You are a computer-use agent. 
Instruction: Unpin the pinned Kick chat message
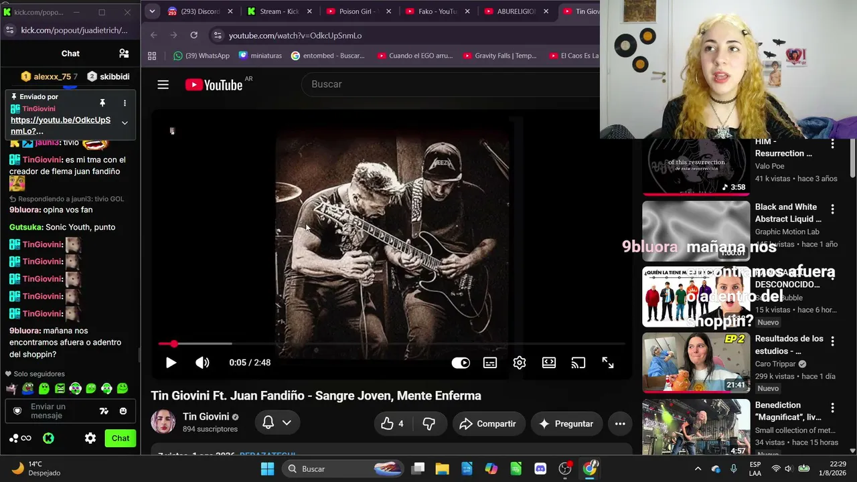tap(102, 103)
